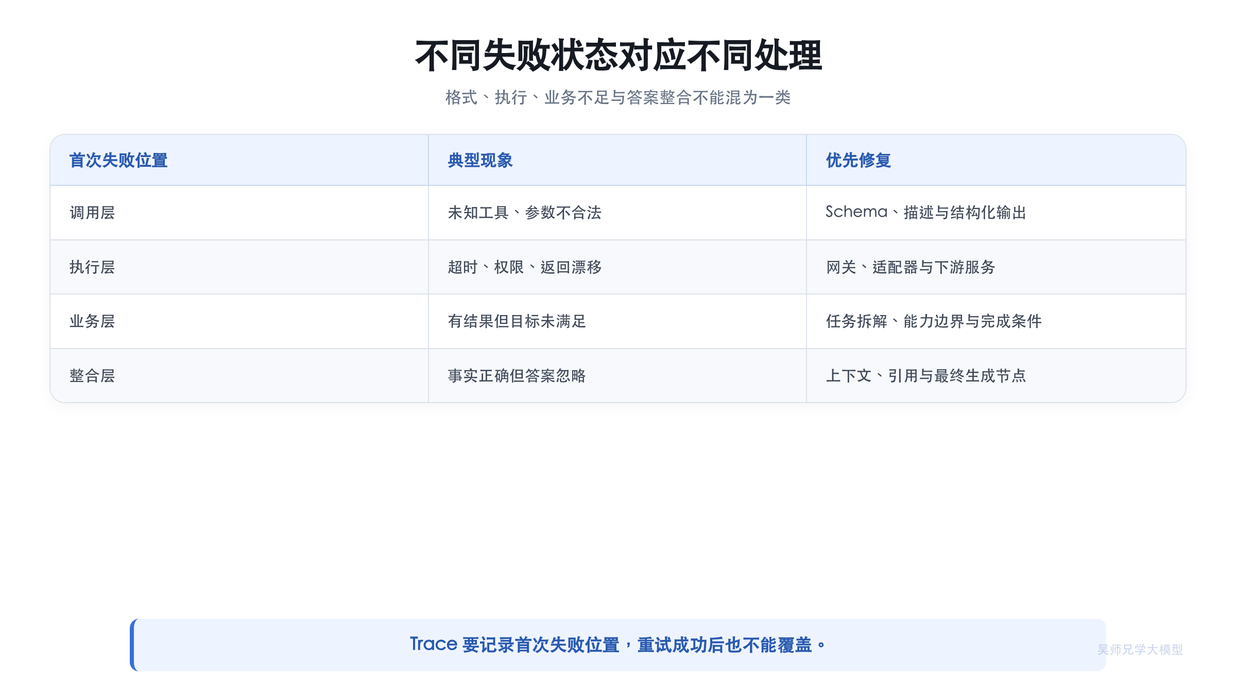Select the cell 超时、权限、返回漂移
The image size is (1236, 695).
pos(617,267)
